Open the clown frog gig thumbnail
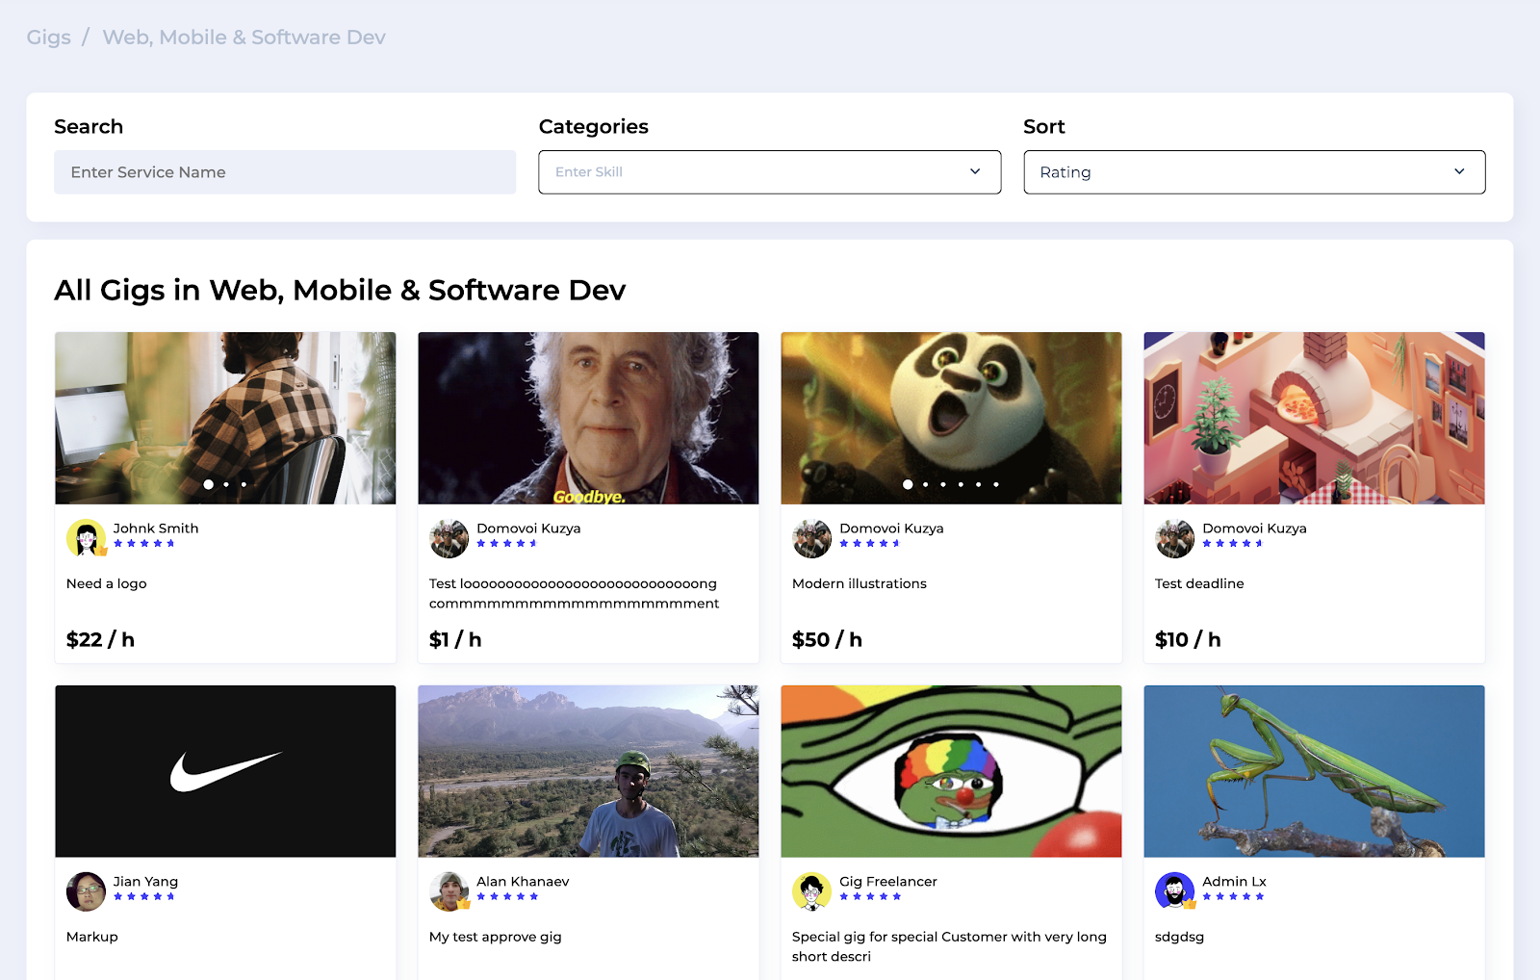Screen dimensions: 1540x980 pos(951,771)
